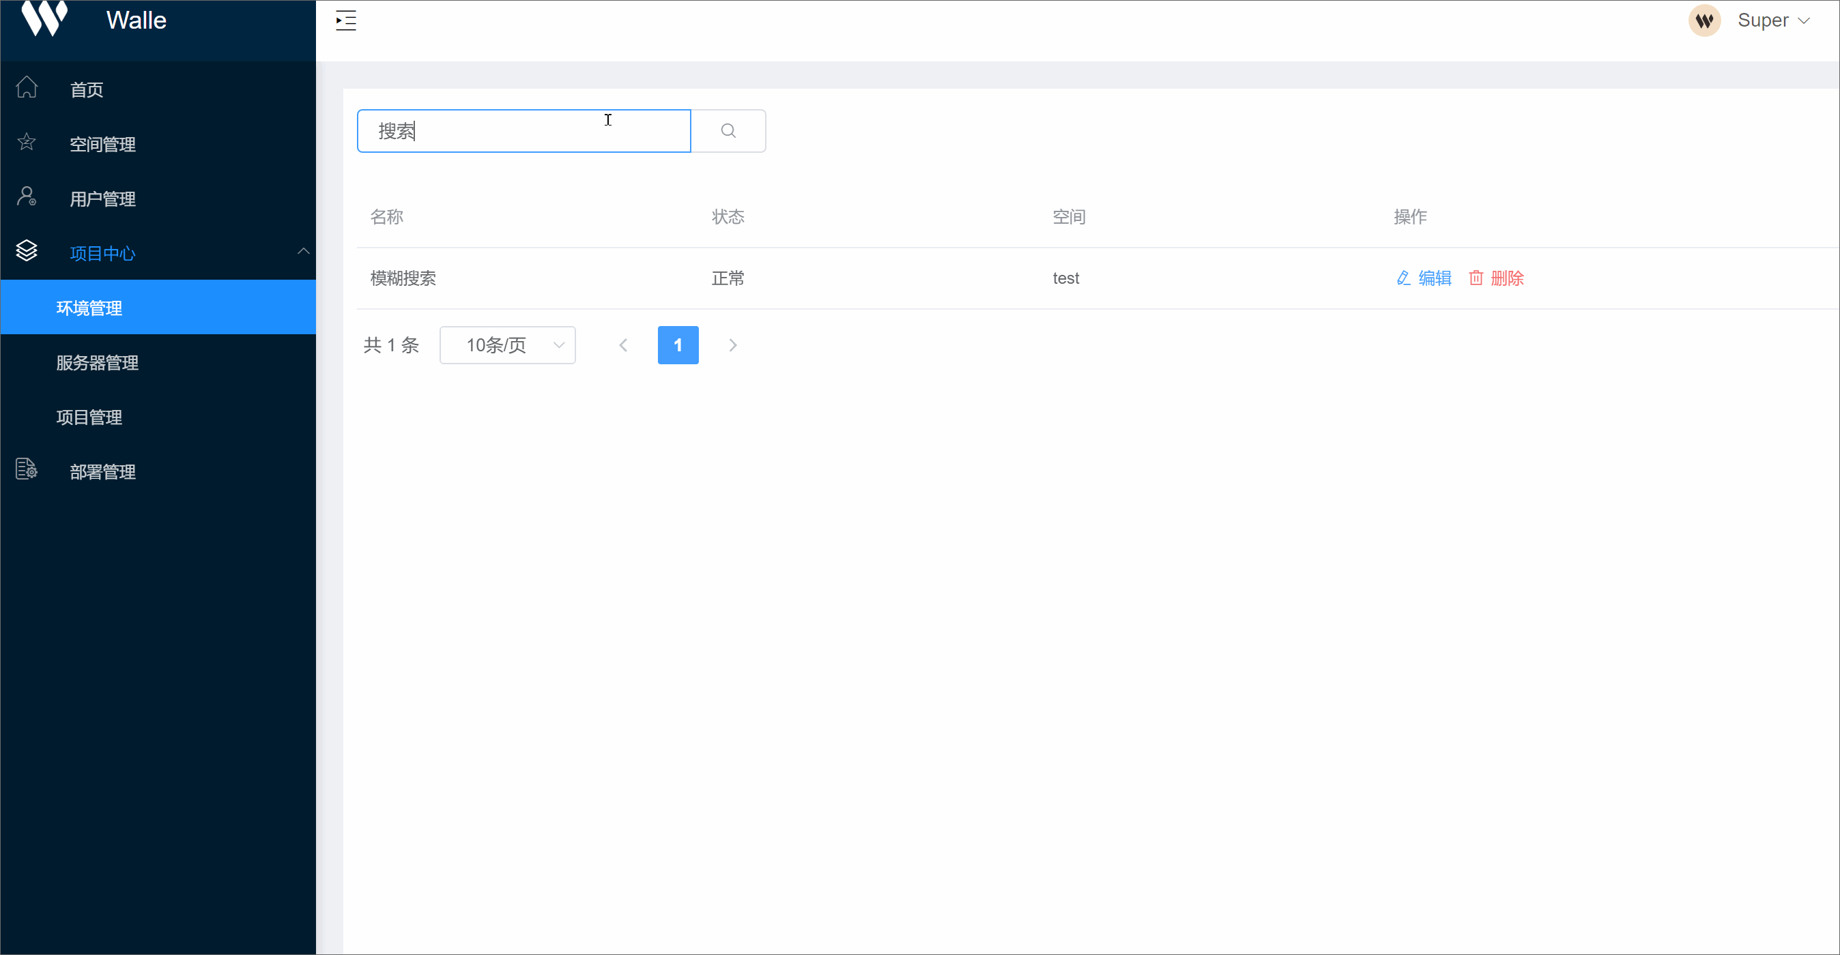Go to previous page arrow
The width and height of the screenshot is (1840, 955).
[624, 345]
